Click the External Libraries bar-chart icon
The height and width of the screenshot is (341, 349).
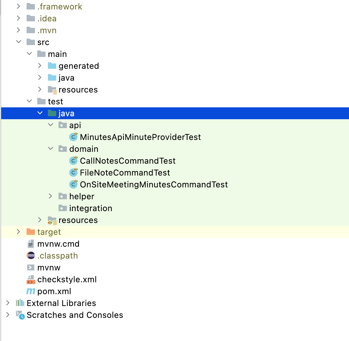click(20, 303)
